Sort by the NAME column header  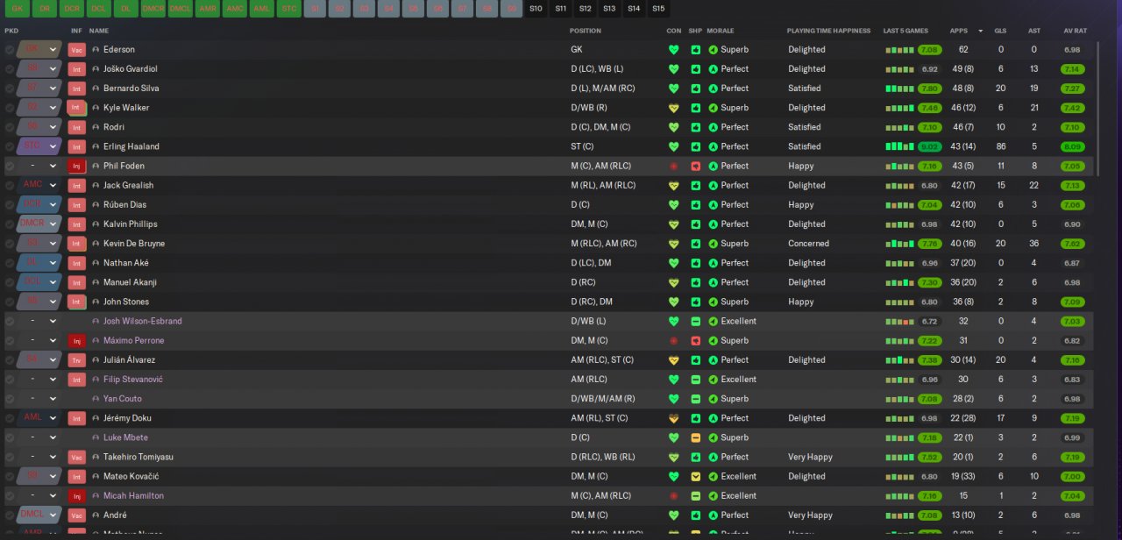tap(99, 31)
